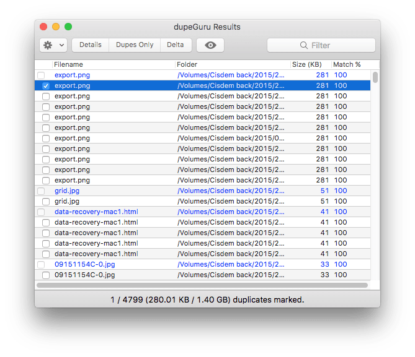This screenshot has height=357, width=415.
Task: Click the blue grid.jpg reference checkbox
Action: point(41,191)
